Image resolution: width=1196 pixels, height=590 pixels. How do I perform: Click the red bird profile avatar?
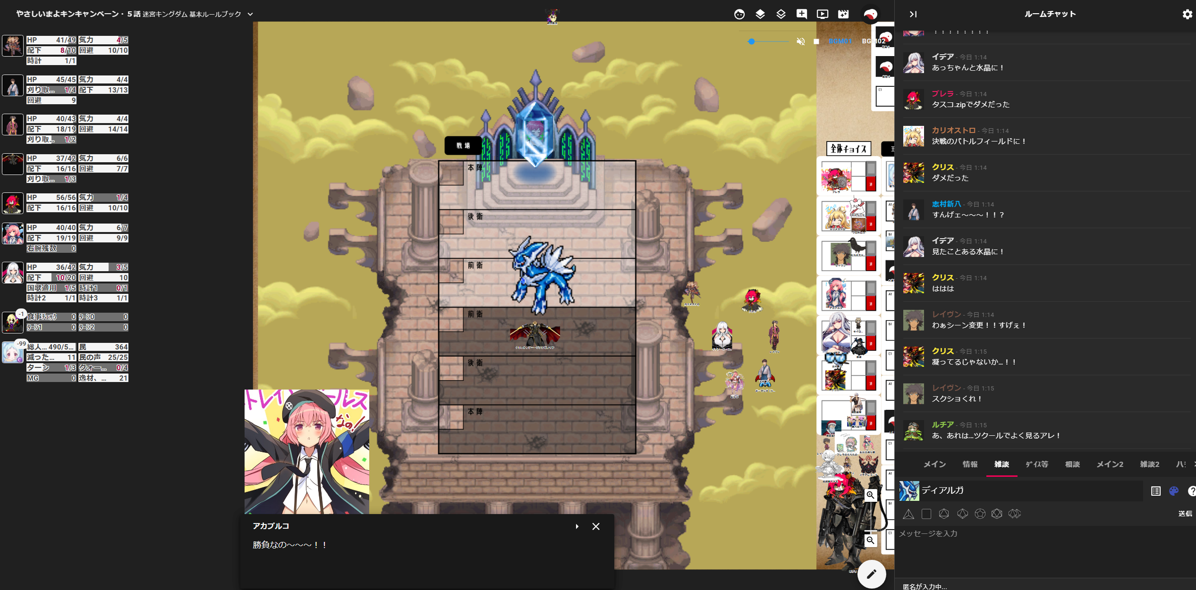[870, 14]
